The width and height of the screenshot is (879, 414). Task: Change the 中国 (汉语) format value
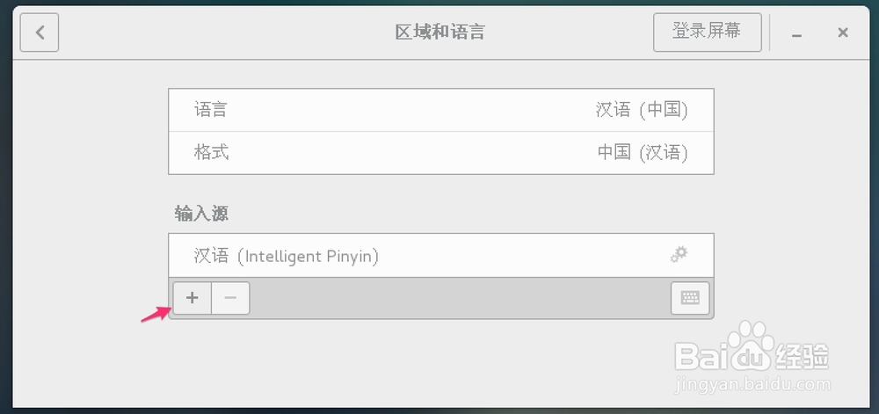click(642, 152)
